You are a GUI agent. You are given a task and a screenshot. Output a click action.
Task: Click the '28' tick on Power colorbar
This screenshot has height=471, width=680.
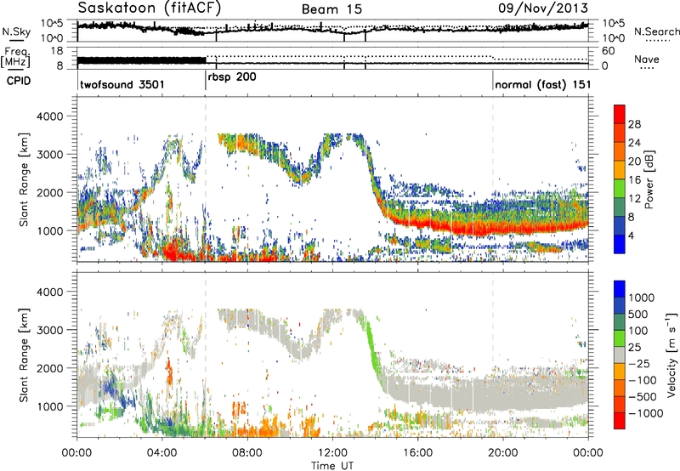[634, 124]
